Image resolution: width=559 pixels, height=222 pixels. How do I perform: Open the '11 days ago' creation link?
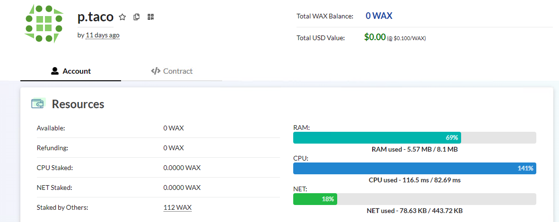pyautogui.click(x=103, y=35)
